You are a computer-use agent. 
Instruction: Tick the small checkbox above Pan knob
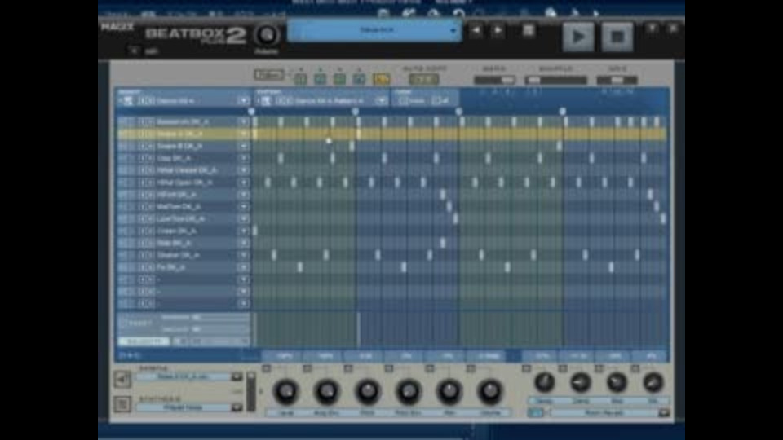pyautogui.click(x=430, y=368)
